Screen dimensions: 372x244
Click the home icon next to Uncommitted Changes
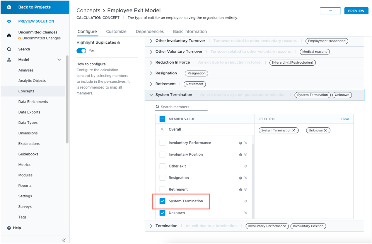coord(9,35)
